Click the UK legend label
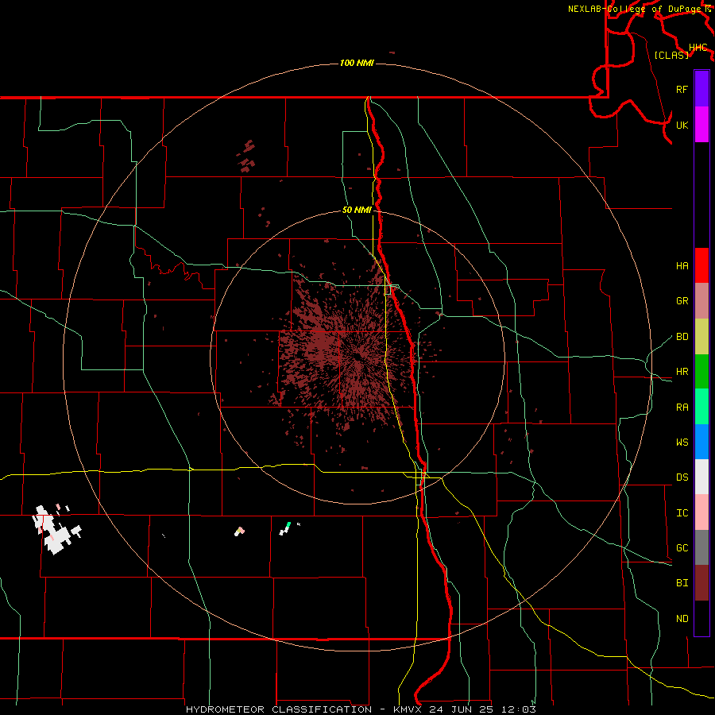 (682, 125)
